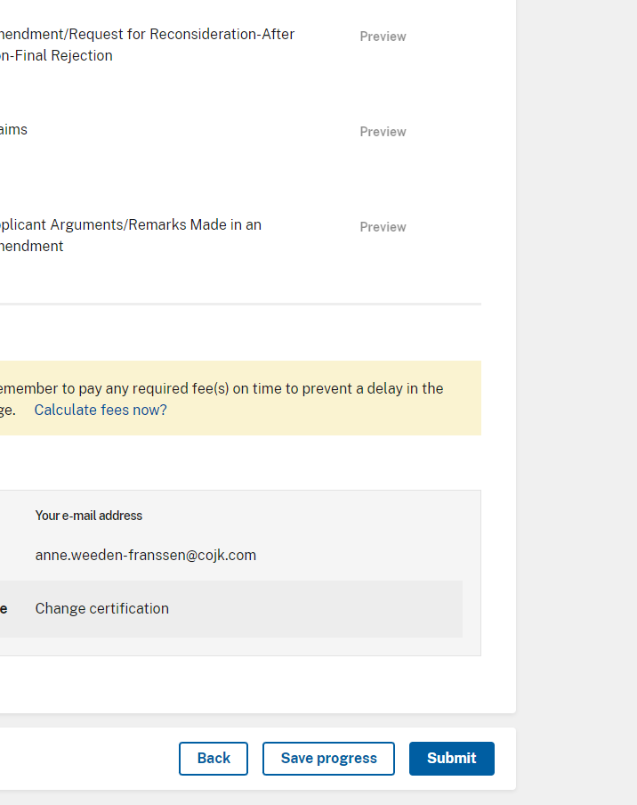637x805 pixels.
Task: Click the yellow fee reminder message text
Action: coord(222,388)
